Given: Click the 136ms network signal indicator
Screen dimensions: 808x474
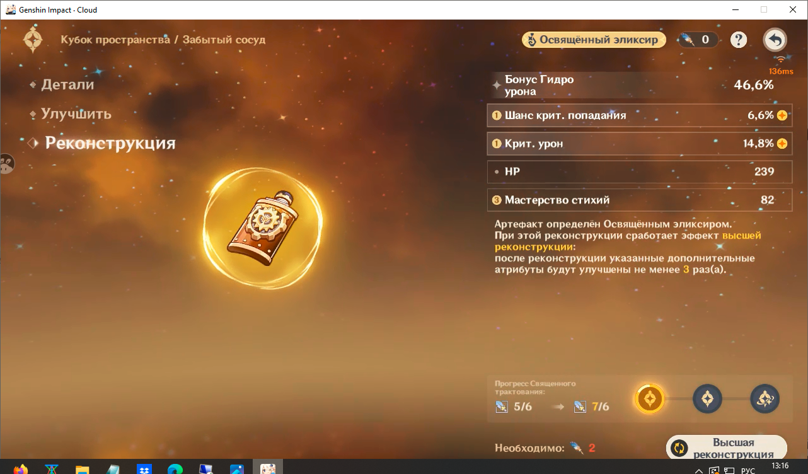Looking at the screenshot, I should coord(781,67).
